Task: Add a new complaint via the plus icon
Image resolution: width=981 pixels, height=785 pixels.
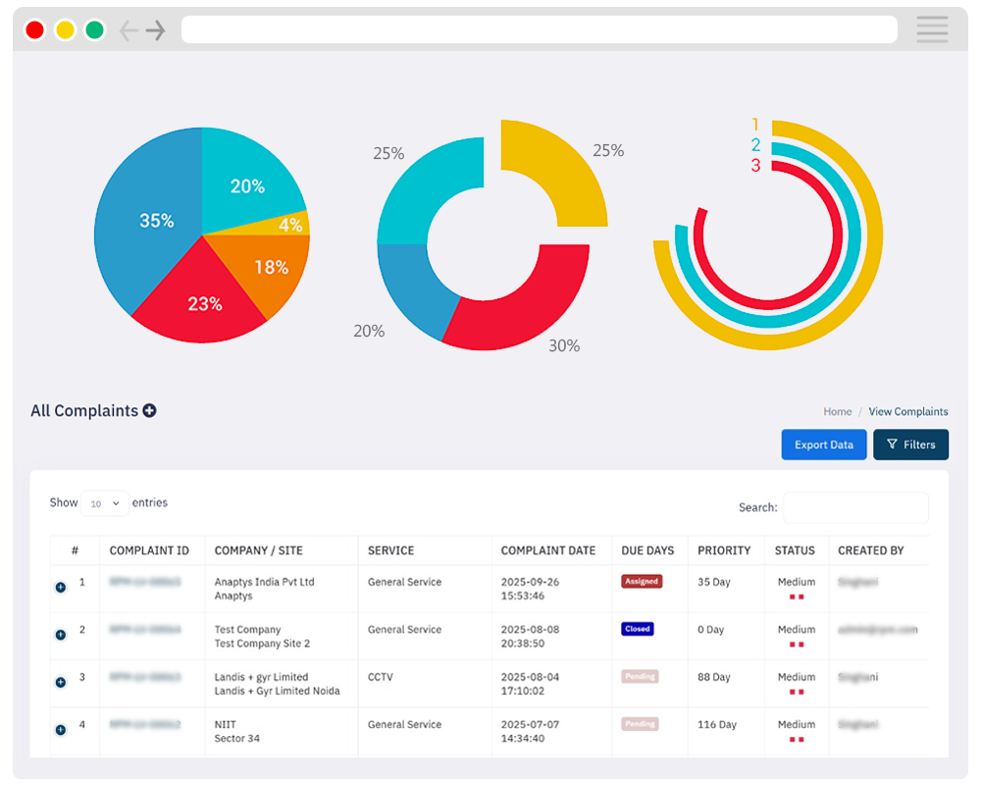Action: coord(149,410)
